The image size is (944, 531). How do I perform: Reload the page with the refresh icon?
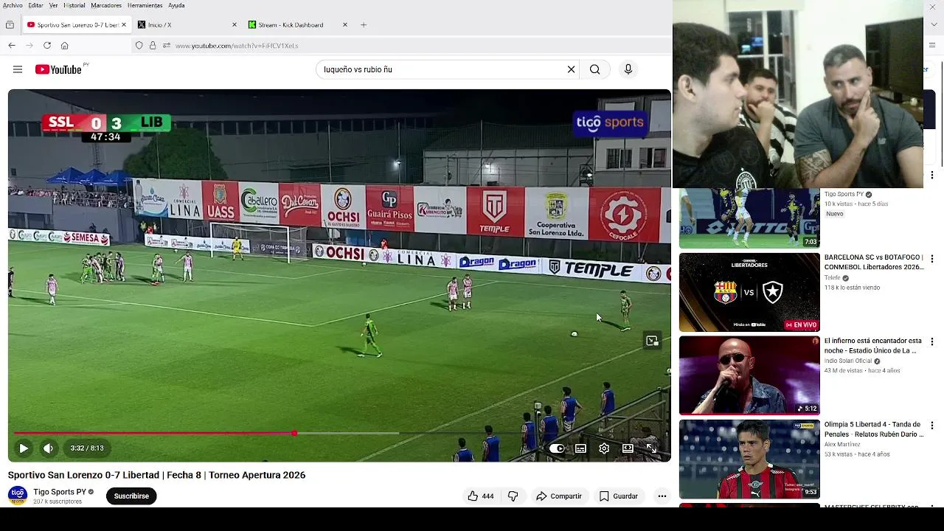(47, 46)
